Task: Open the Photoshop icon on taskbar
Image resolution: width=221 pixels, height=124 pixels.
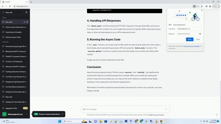Action: [126, 121]
